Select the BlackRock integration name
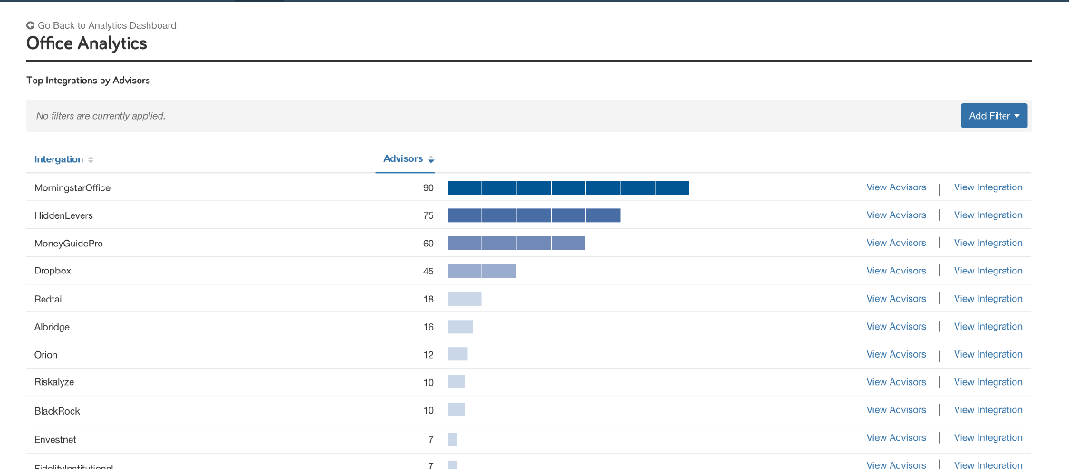This screenshot has height=469, width=1069. 57,411
